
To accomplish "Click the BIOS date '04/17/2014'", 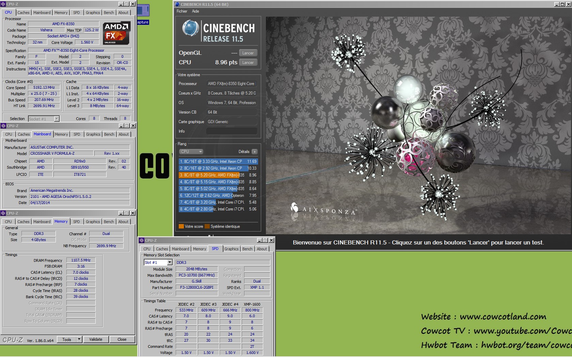I will click(x=80, y=203).
